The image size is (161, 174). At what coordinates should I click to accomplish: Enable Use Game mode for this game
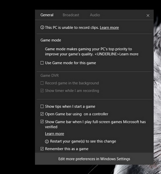click(x=42, y=63)
